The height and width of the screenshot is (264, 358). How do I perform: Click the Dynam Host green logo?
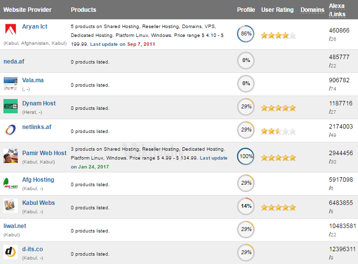coord(10,106)
